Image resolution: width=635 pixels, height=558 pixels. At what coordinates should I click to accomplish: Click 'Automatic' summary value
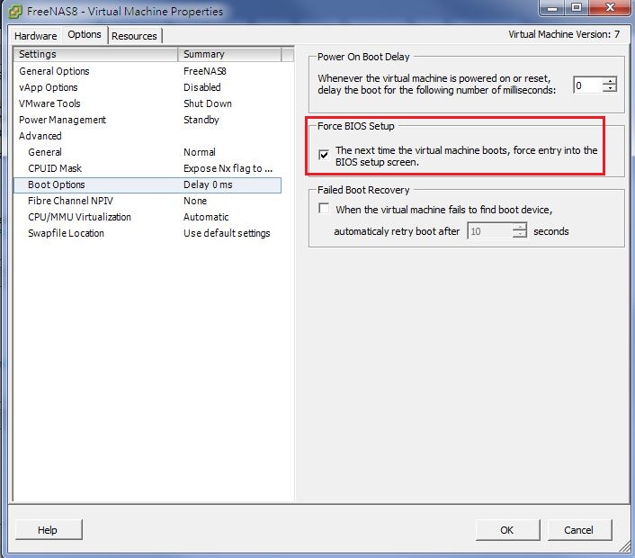(x=206, y=217)
